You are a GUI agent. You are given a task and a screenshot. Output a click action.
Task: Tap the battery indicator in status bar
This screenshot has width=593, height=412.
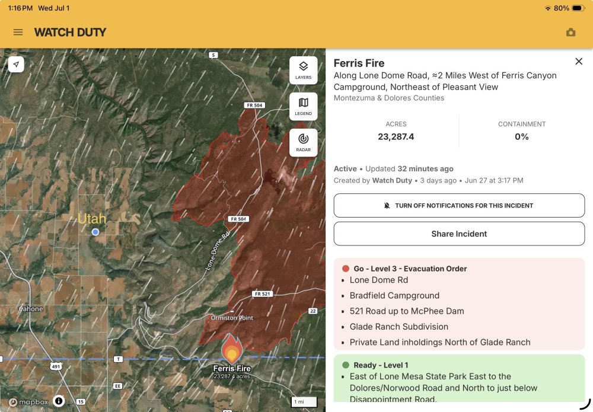(579, 8)
